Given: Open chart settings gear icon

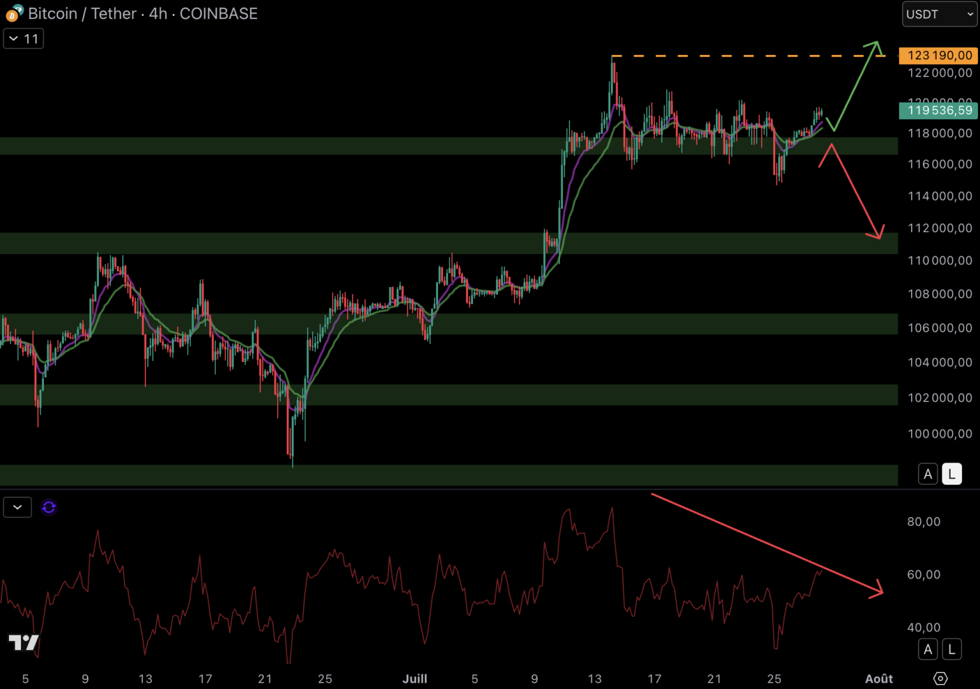Looking at the screenshot, I should pos(940,678).
